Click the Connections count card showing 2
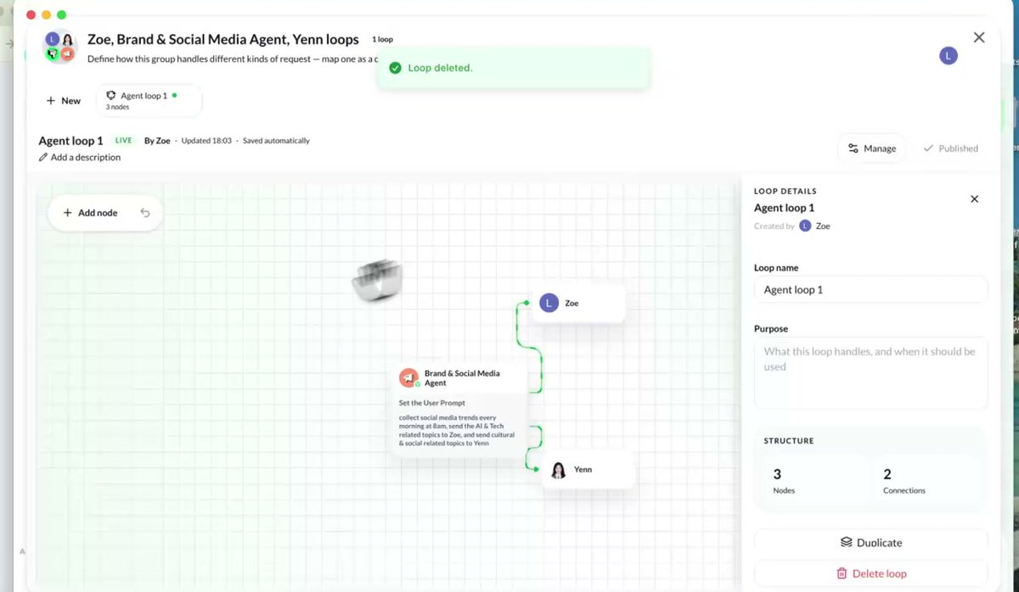The height and width of the screenshot is (592, 1019). [926, 481]
